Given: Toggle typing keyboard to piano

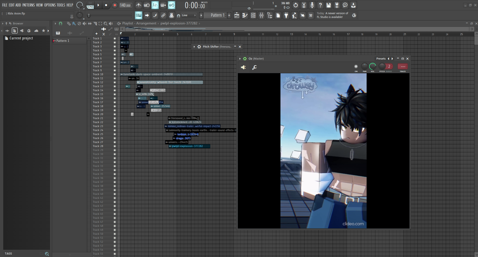Looking at the screenshot, I should click(138, 15).
